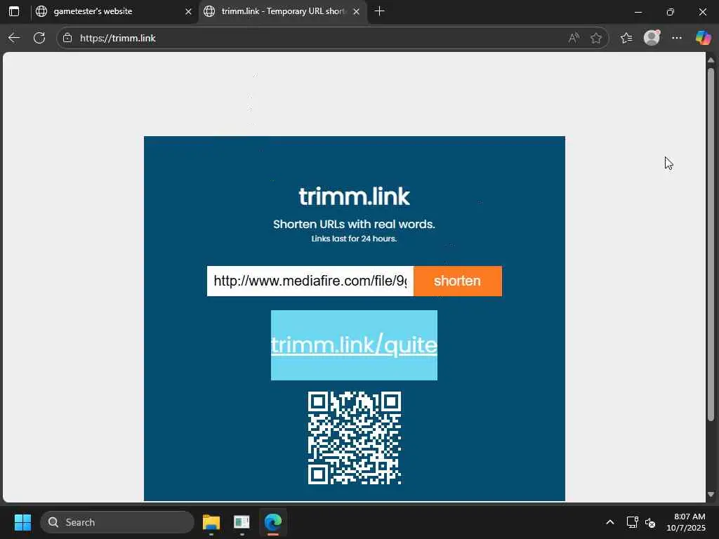The width and height of the screenshot is (719, 539).
Task: Open the tab actions menu icon
Action: pyautogui.click(x=14, y=11)
